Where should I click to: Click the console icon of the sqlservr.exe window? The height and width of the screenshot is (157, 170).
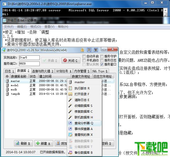click(x=4, y=4)
